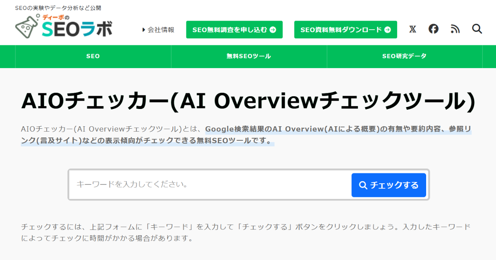
Task: Open the Facebook icon in header
Action: [433, 29]
